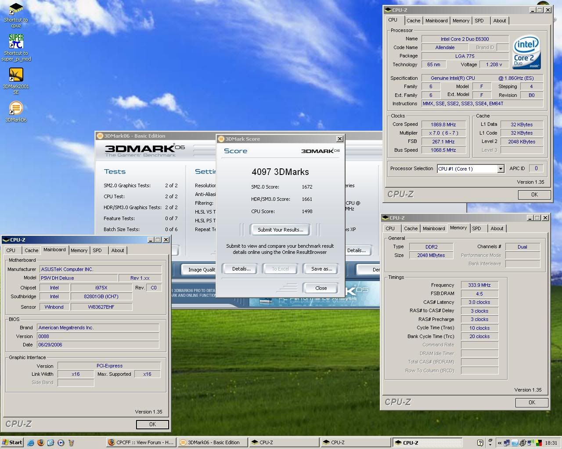Viewport: 562px width, 449px height.
Task: Click the processor Name field Intel Core 2 Duo E6300
Action: [465, 39]
